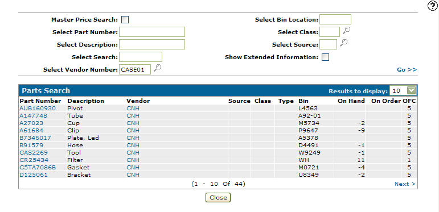Viewport: 439px width, 212px height.
Task: Open class lookup magnifier icon
Action: tap(347, 30)
